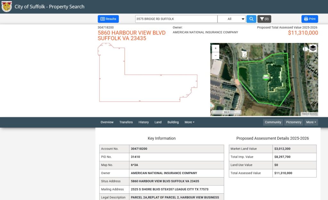Open the filter funnel button showing (0)
The image size is (328, 200).
pyautogui.click(x=264, y=19)
